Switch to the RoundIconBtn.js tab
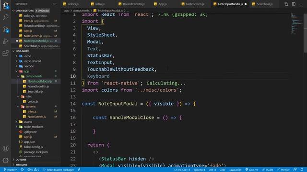The image size is (307, 172). pyautogui.click(x=134, y=4)
